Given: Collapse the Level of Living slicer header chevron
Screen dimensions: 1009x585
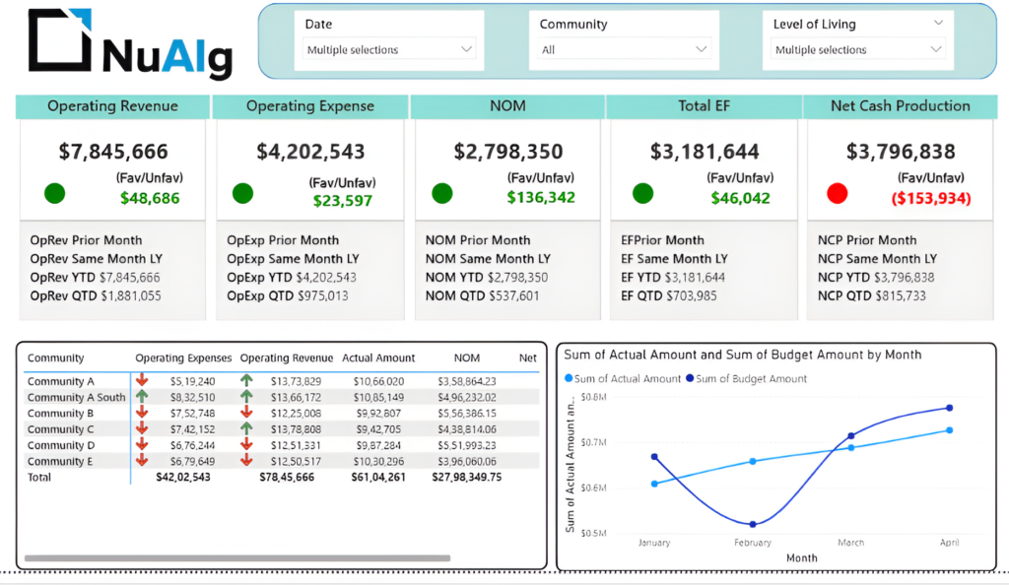Looking at the screenshot, I should (x=938, y=23).
